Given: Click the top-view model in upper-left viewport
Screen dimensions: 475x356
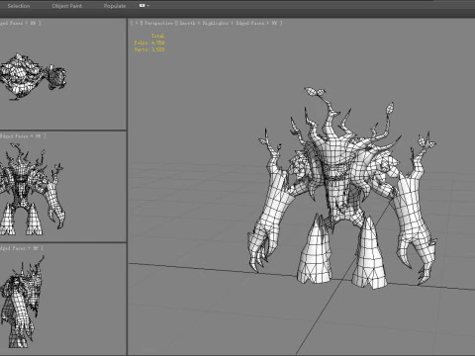Looking at the screenshot, I should pyautogui.click(x=33, y=76).
